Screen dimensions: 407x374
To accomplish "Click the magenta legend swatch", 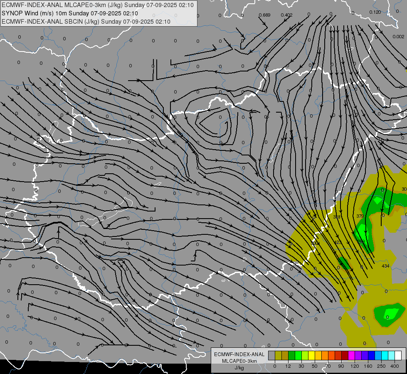I will [352, 355].
